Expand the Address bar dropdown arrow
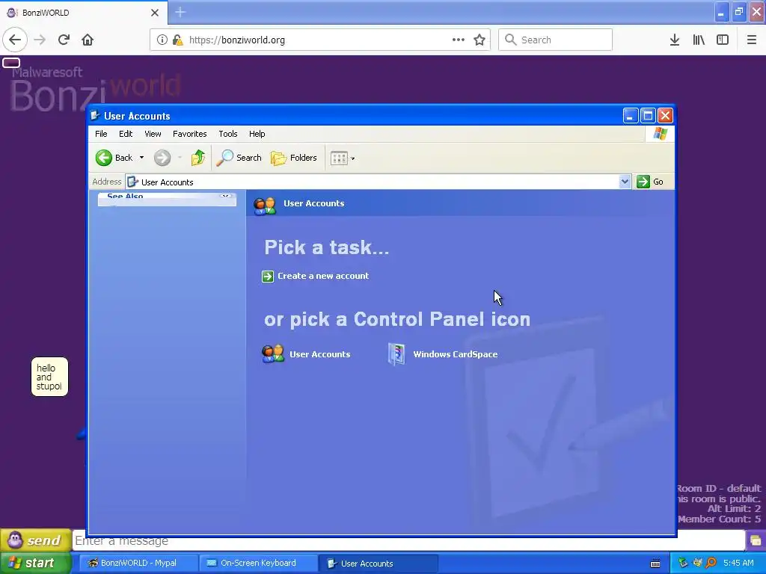Screen dimensions: 766x574 pyautogui.click(x=625, y=182)
